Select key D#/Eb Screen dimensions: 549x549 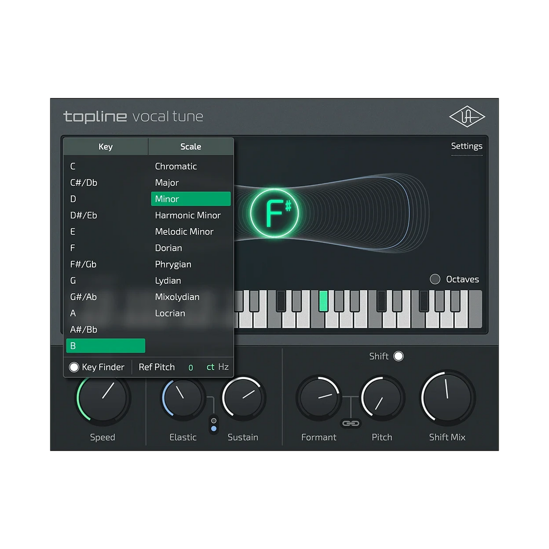106,215
